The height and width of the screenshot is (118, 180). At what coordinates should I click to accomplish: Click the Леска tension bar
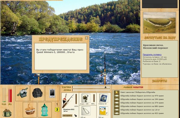(91, 90)
